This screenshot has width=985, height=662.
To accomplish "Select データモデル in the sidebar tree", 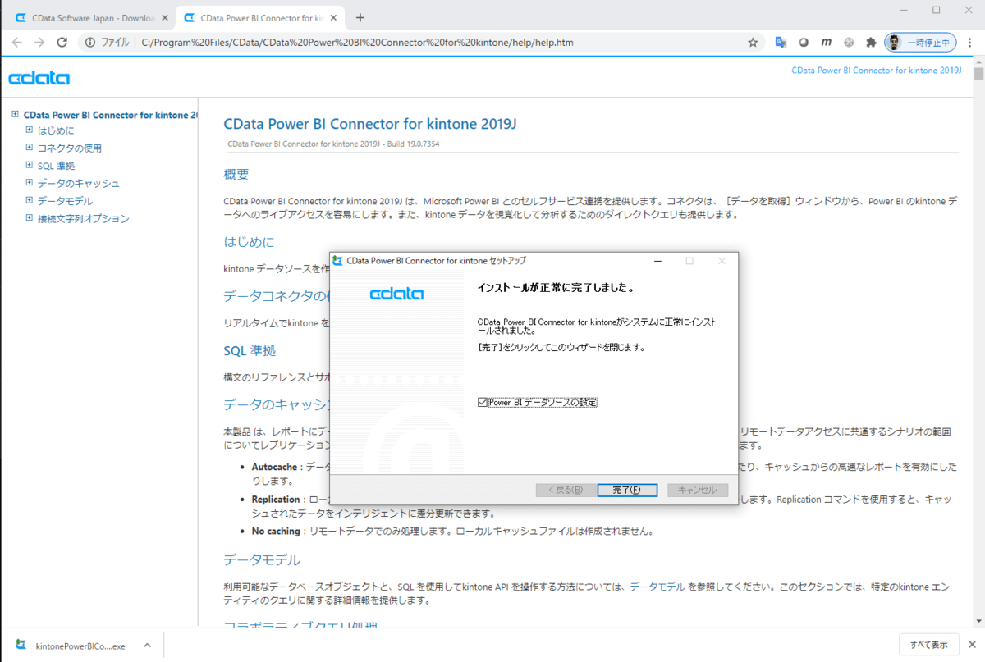I will (x=65, y=201).
